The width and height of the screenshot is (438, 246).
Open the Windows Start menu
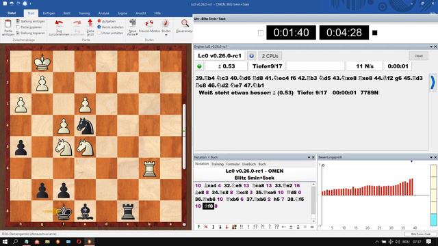coord(5,241)
